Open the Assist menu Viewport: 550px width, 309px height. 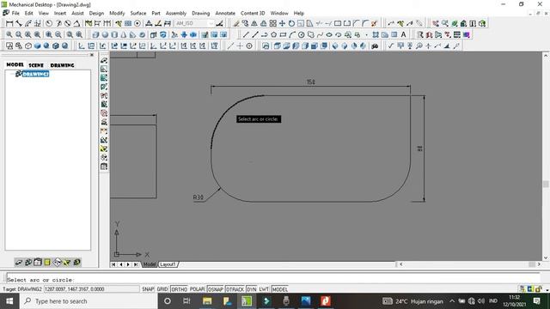77,14
